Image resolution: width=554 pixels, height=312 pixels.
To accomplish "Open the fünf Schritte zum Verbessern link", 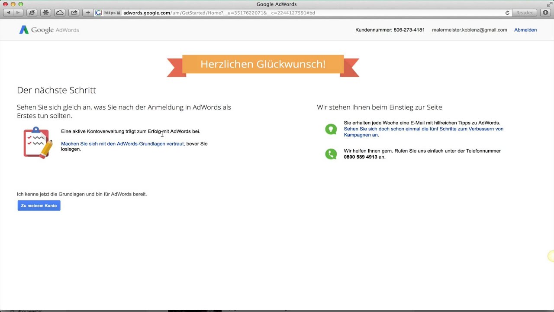I will pyautogui.click(x=423, y=132).
